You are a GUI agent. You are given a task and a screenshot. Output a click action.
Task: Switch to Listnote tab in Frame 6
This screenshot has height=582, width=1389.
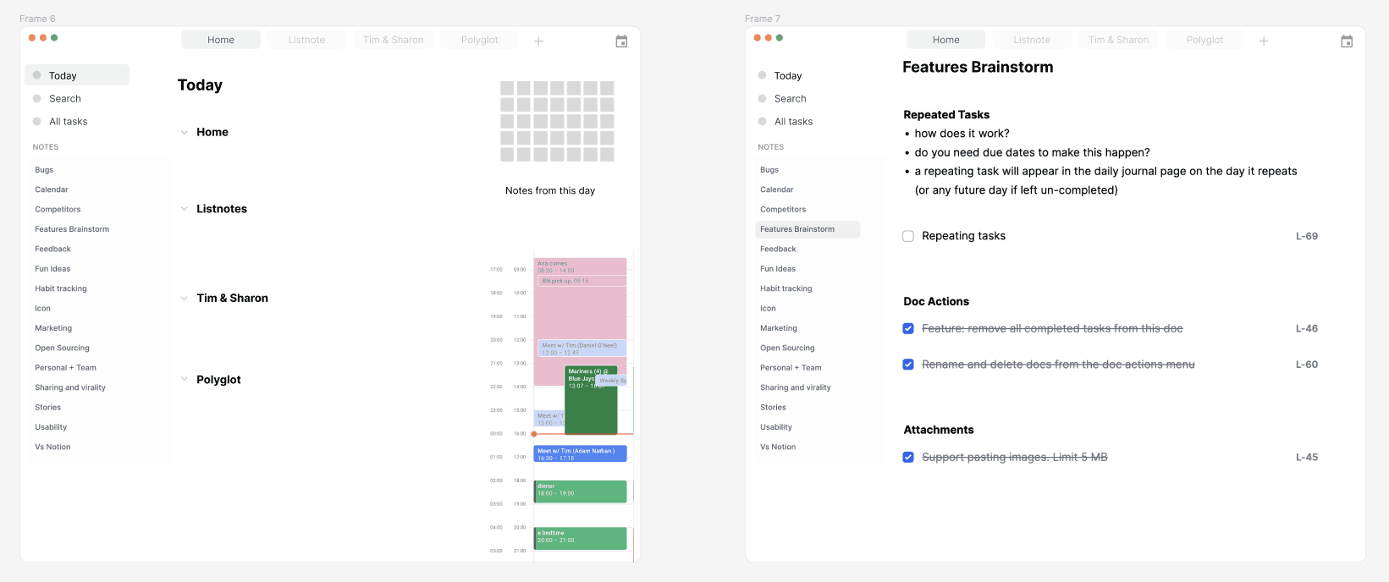click(x=306, y=40)
